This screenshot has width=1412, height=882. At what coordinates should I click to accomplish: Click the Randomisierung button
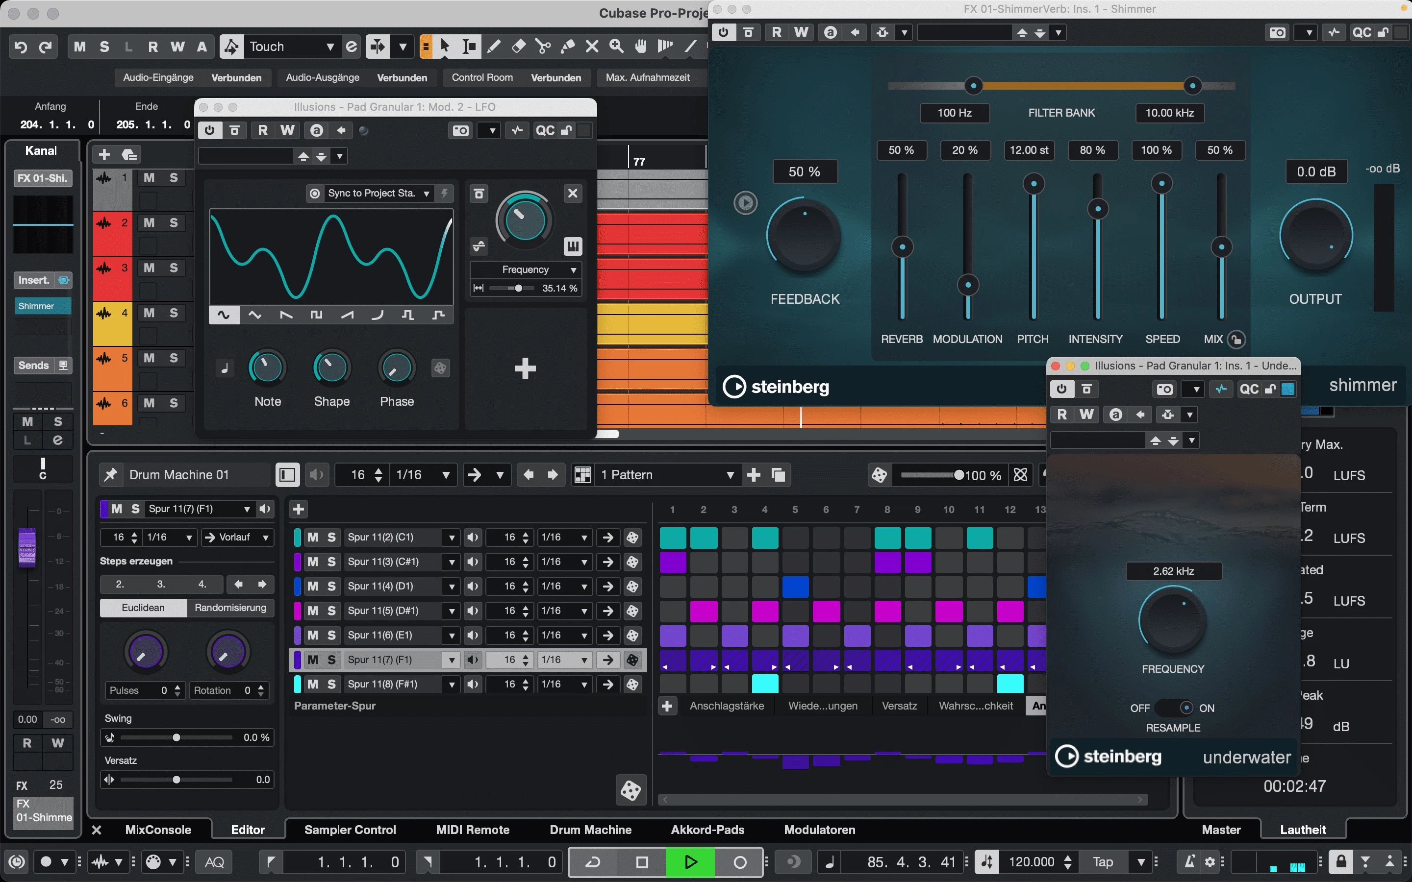tap(230, 607)
